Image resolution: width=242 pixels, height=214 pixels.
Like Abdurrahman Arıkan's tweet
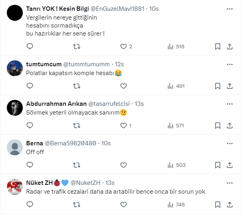(x=123, y=125)
